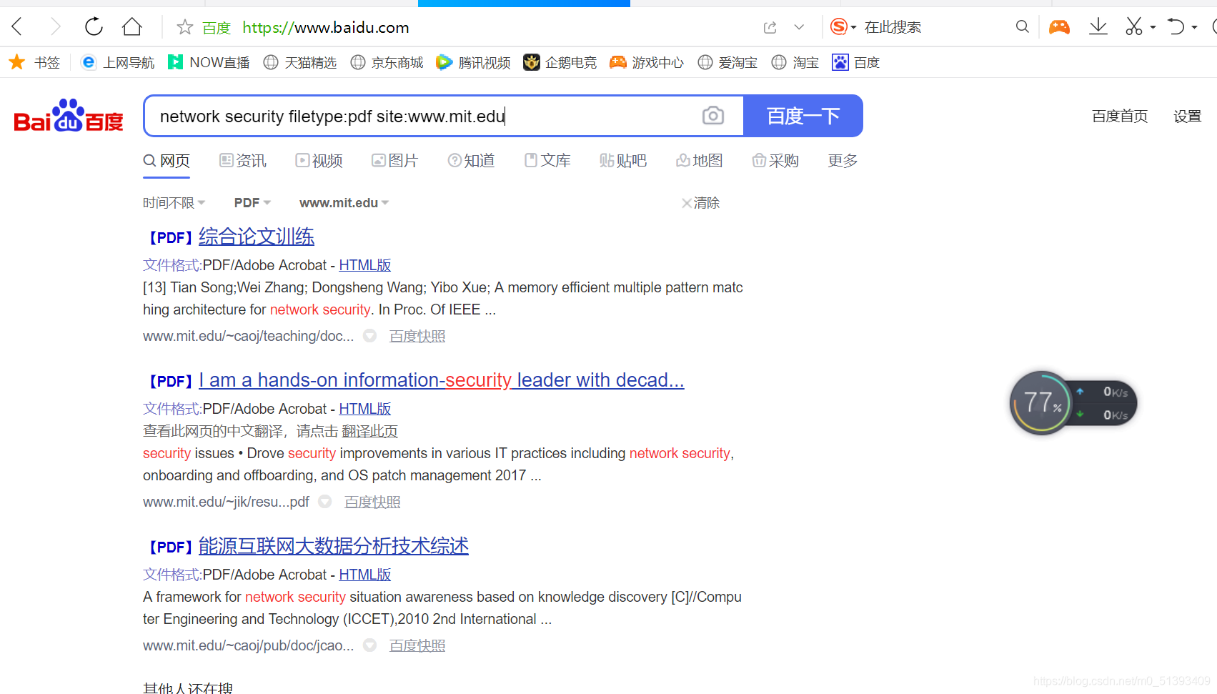This screenshot has height=694, width=1217.
Task: Expand the address bar history dropdown
Action: (799, 27)
